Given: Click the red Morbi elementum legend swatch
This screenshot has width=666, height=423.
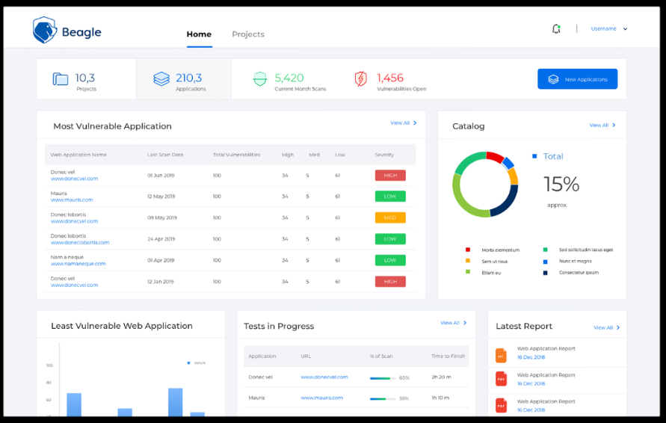Looking at the screenshot, I should [468, 250].
